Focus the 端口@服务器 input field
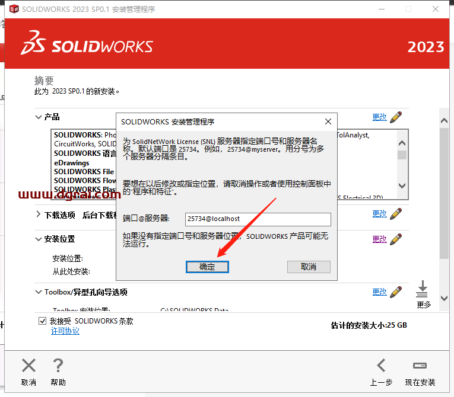Image resolution: width=454 pixels, height=397 pixels. point(258,219)
